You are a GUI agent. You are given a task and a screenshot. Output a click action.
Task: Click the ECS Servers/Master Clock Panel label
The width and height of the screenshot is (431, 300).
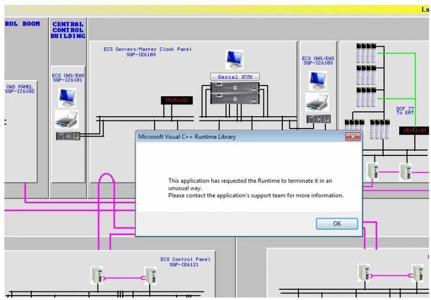(x=148, y=52)
